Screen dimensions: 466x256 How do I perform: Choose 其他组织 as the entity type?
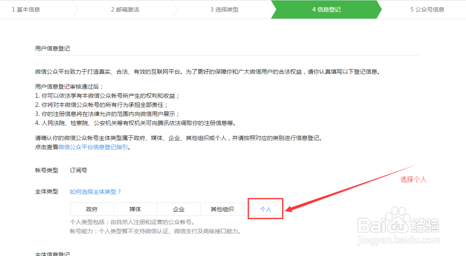pos(222,209)
